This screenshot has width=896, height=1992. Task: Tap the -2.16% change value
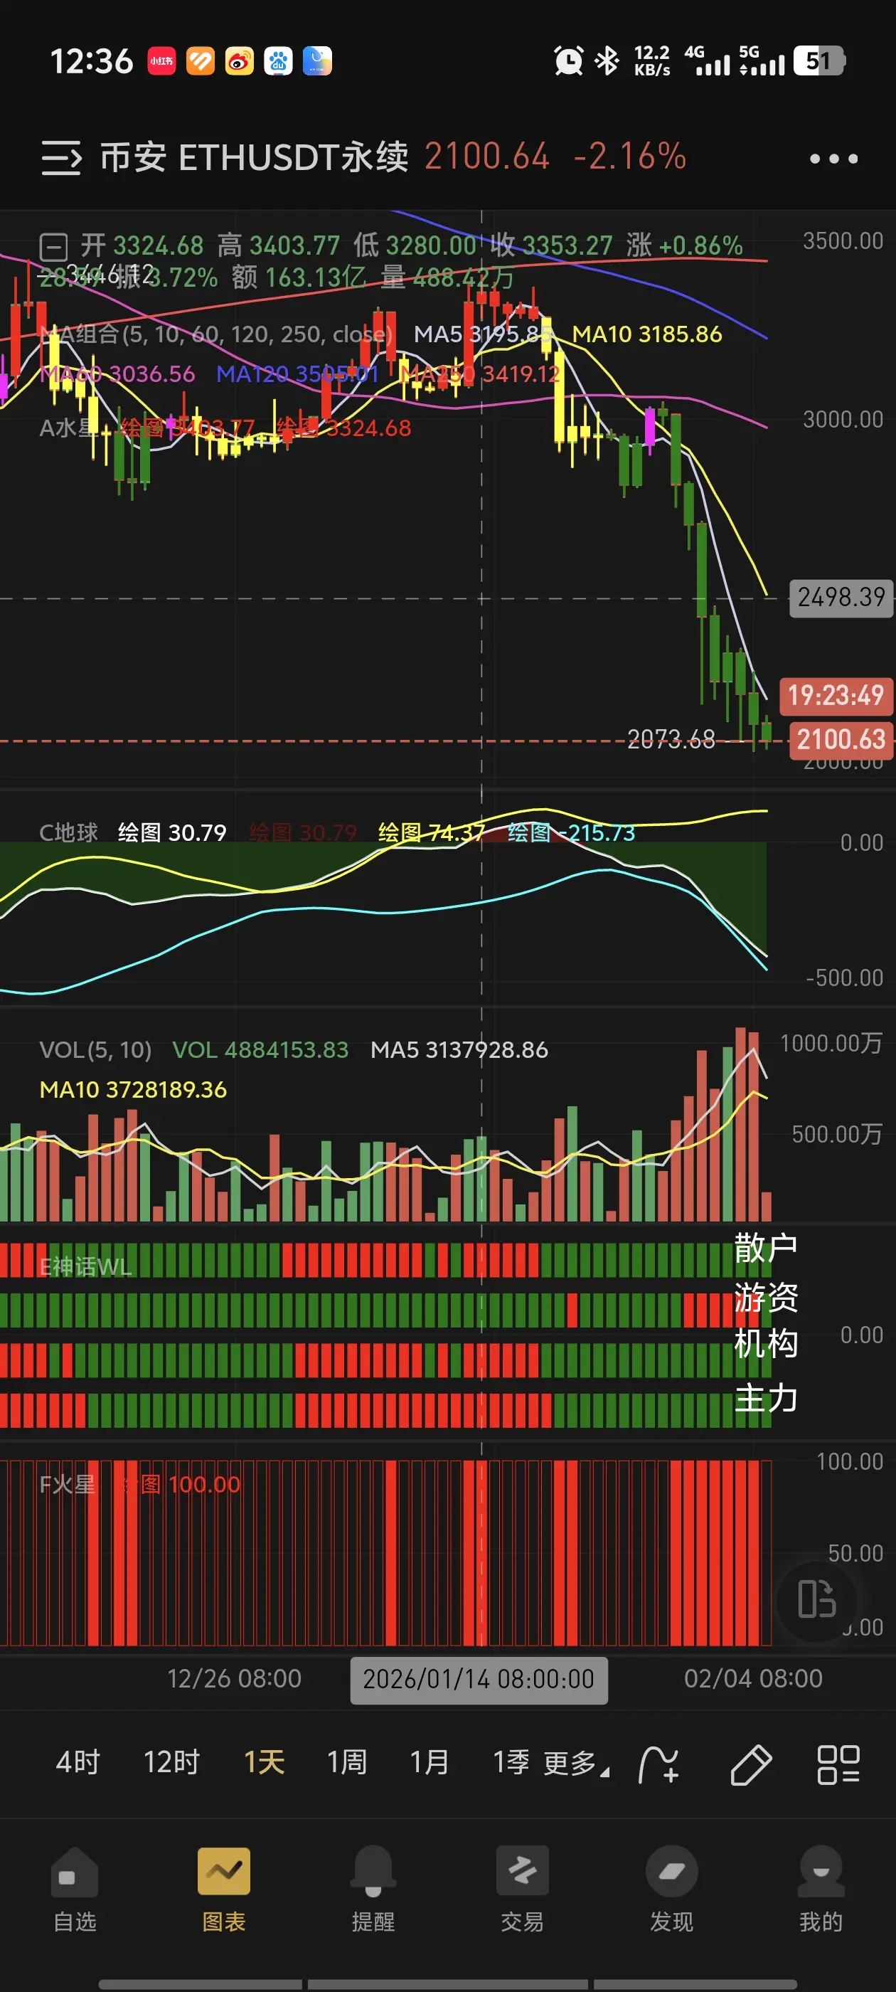click(630, 157)
